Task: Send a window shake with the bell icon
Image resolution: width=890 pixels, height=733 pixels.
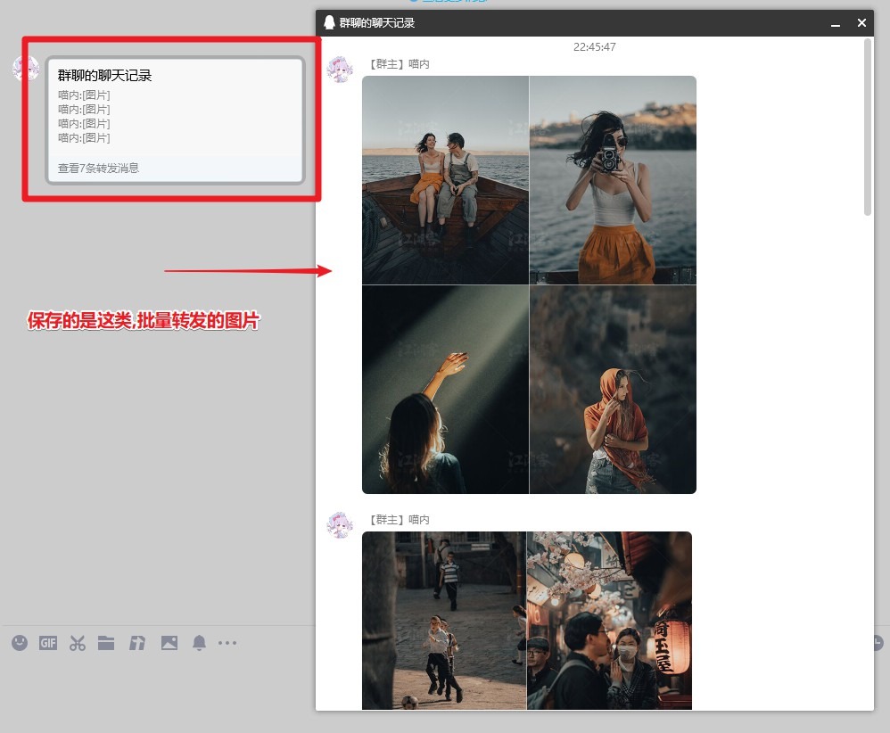Action: point(199,643)
